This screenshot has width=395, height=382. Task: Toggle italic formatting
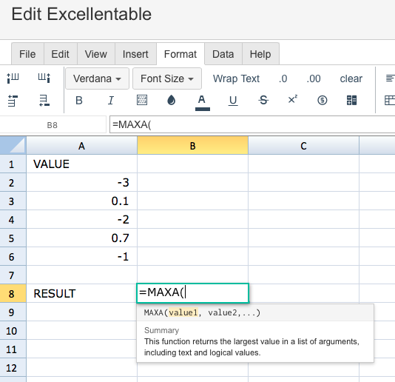click(111, 101)
